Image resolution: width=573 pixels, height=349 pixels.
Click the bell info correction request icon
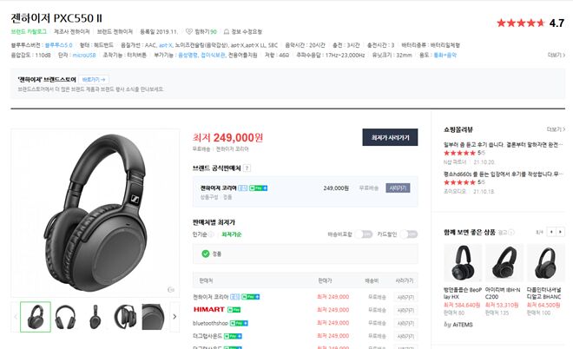[227, 32]
